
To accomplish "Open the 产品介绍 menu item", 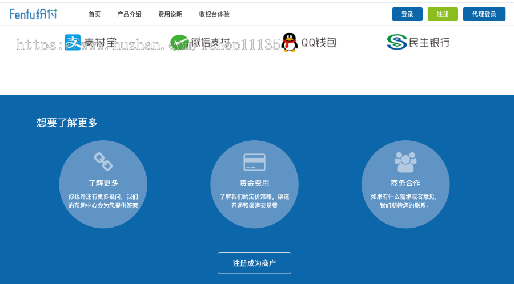I will coord(129,14).
